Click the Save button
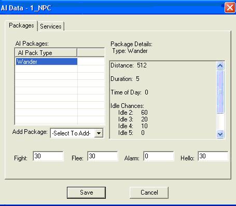The image size is (236, 206). (x=86, y=193)
